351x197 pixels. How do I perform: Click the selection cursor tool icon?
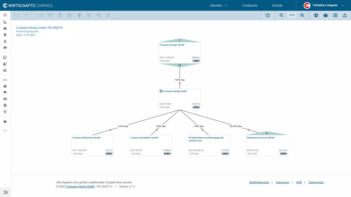(98, 15)
